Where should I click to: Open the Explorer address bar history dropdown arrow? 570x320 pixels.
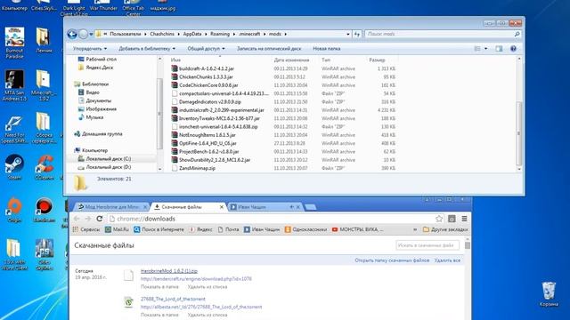click(348, 34)
